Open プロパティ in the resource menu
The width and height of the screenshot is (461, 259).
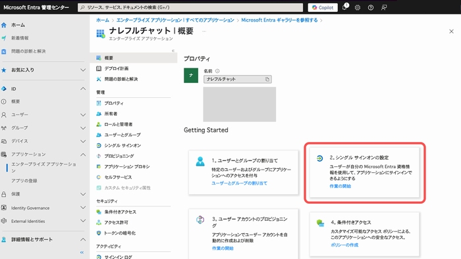click(114, 103)
